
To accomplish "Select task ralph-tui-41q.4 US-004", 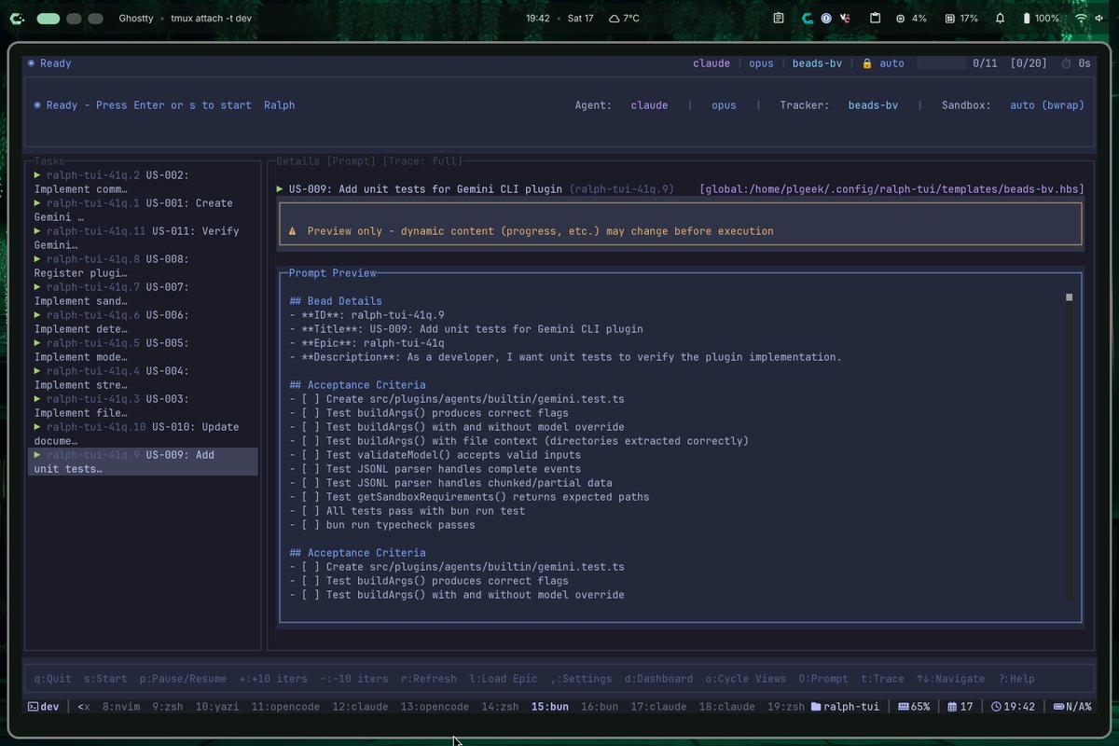I will (x=144, y=378).
